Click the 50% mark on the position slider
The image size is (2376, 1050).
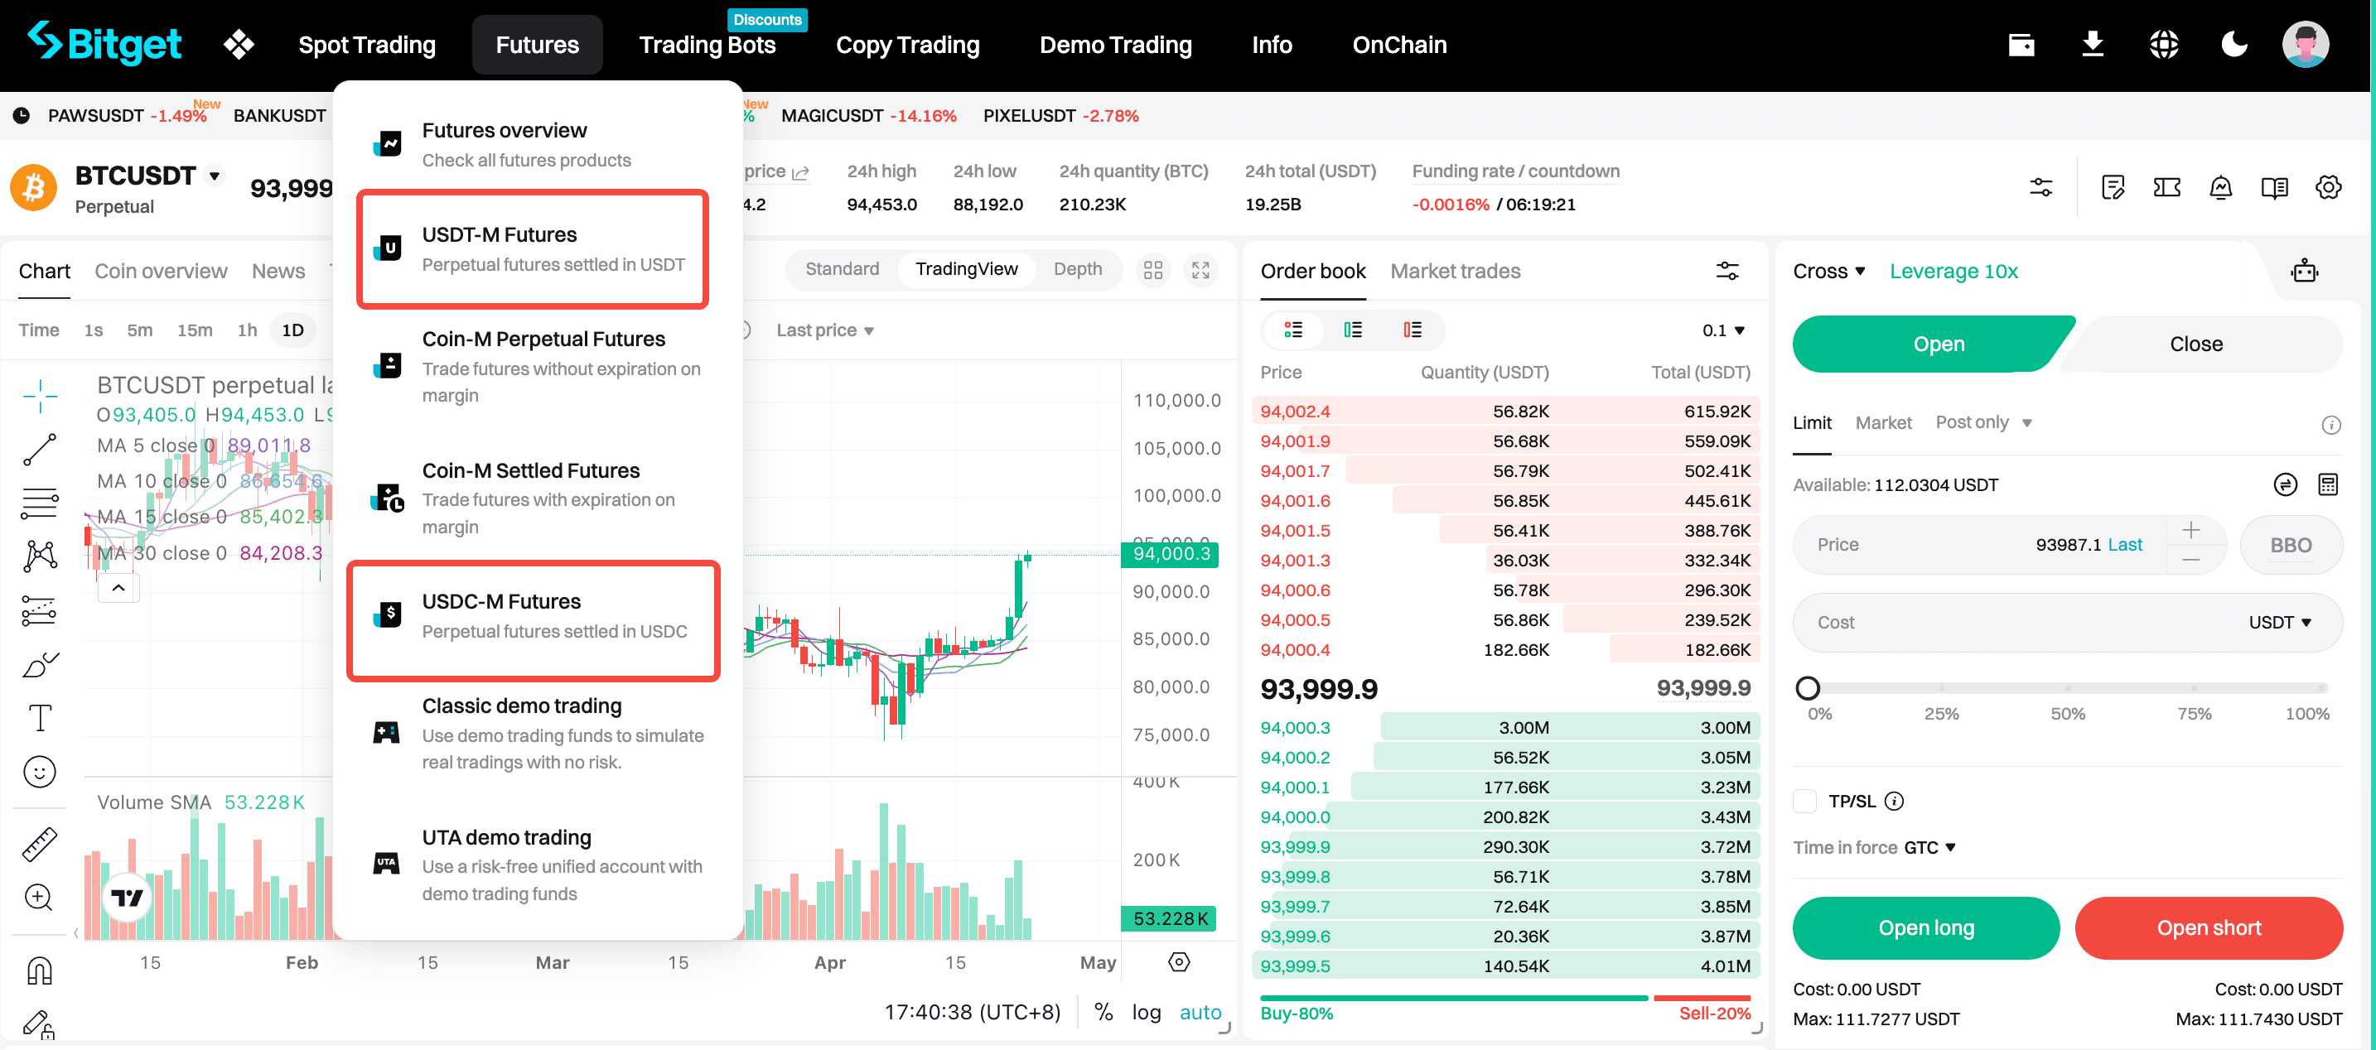point(2067,689)
